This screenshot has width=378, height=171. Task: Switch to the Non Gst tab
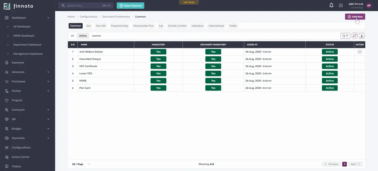coord(101,26)
